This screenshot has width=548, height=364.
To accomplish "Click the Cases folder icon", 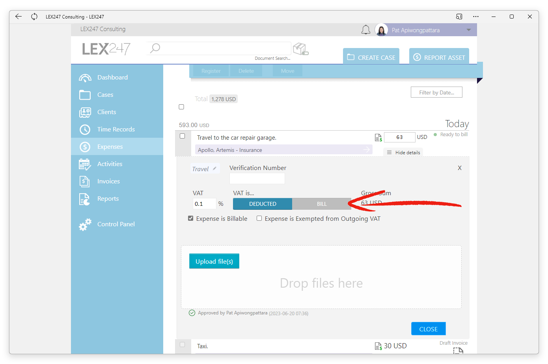I will click(x=85, y=95).
